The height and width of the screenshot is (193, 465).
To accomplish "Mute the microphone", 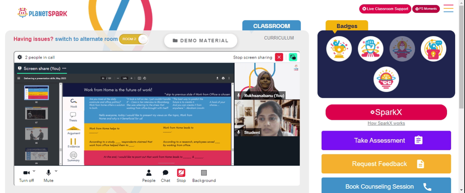I will tap(48, 176).
